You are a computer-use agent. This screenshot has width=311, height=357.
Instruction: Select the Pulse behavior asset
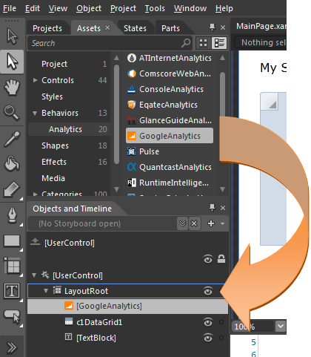(x=170, y=151)
